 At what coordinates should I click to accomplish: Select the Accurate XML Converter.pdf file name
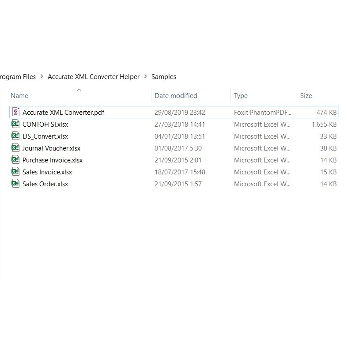64,113
